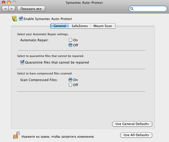Click the Symantec shield icon
Viewport: 169px width, 142px height.
click(14, 19)
